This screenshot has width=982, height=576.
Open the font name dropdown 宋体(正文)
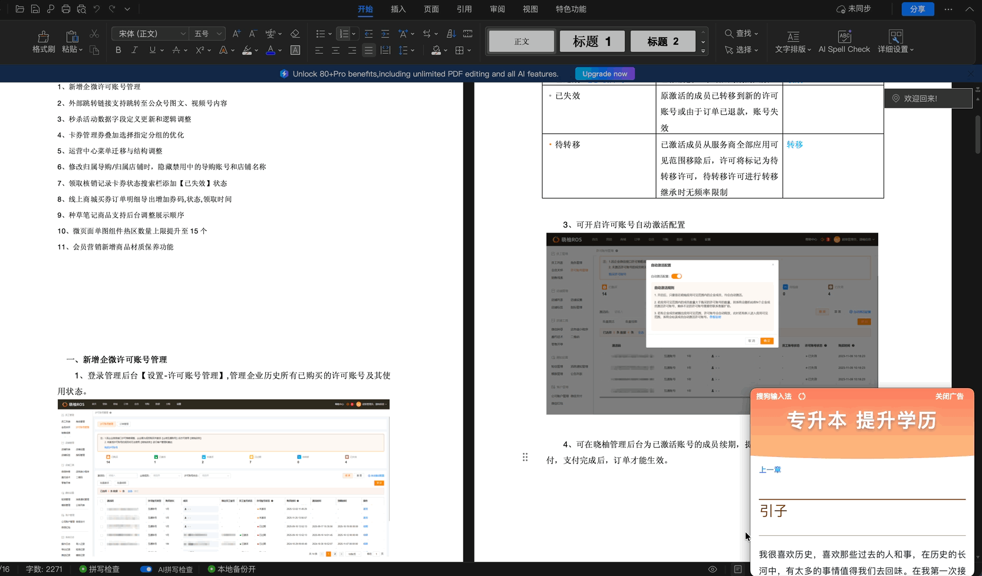(x=149, y=34)
